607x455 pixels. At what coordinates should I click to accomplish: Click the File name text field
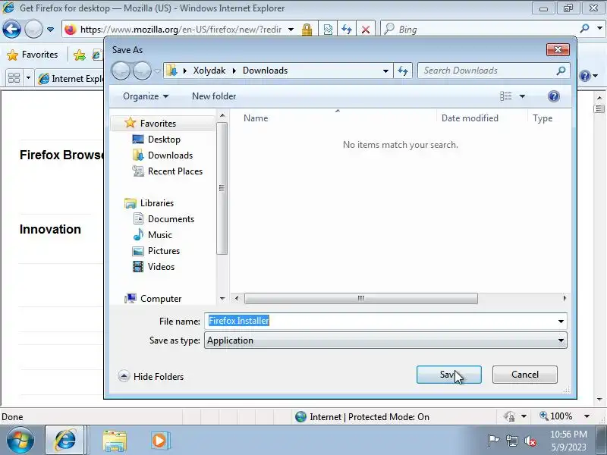point(379,321)
